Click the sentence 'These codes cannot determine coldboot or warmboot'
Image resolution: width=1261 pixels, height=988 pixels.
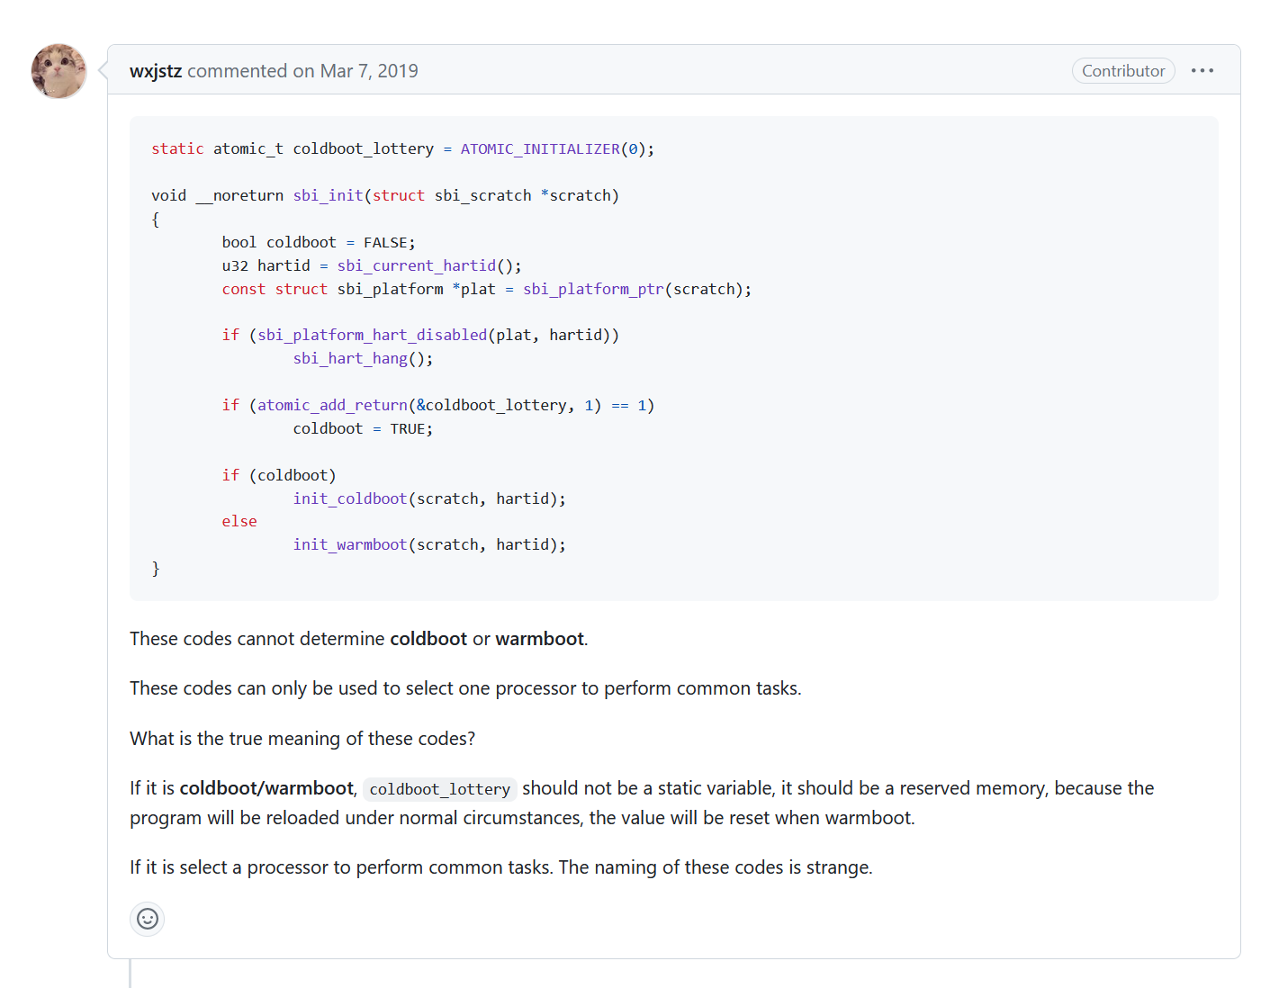358,639
